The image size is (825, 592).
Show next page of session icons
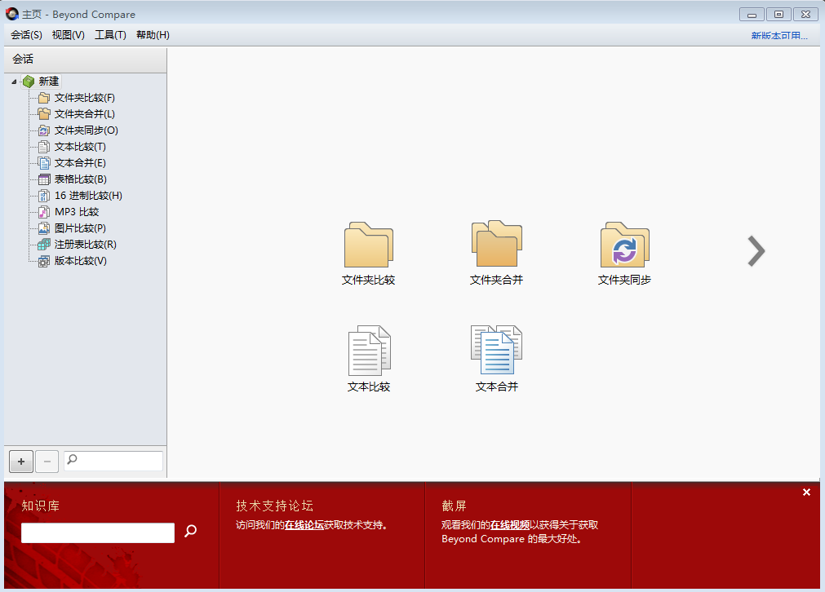756,251
